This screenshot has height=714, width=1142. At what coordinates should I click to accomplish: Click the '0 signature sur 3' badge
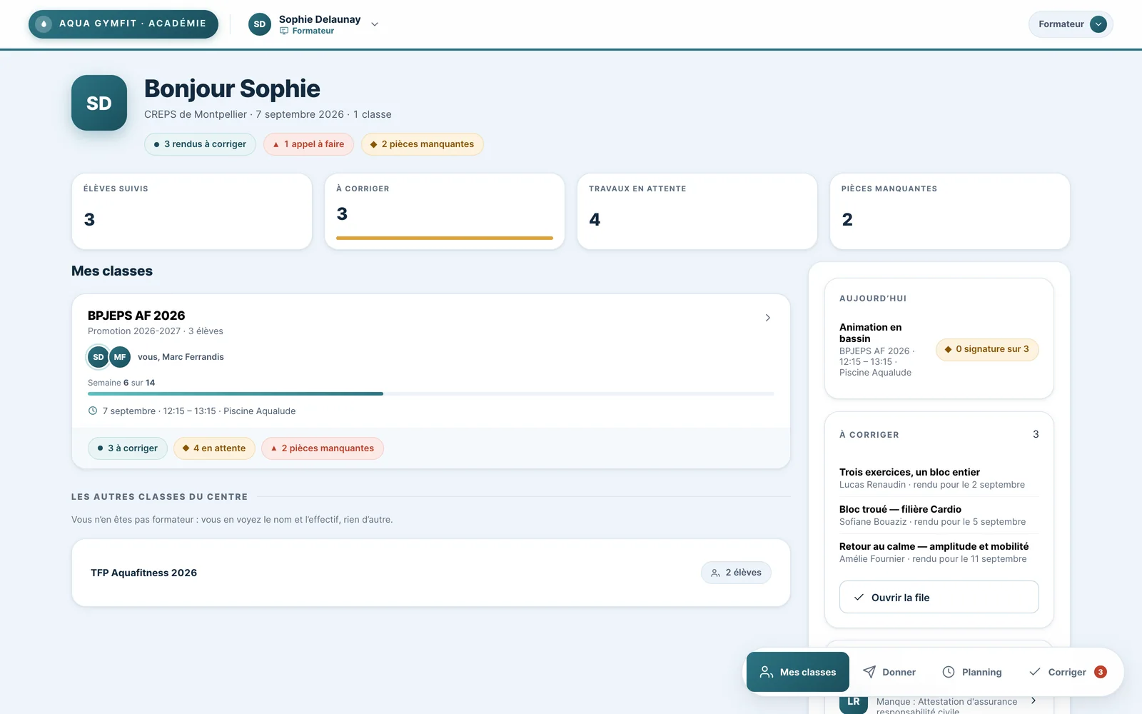pyautogui.click(x=987, y=349)
